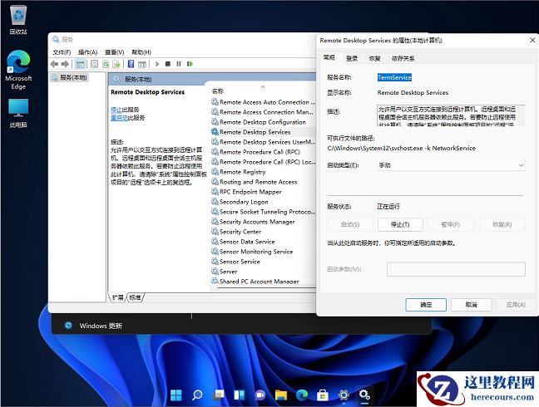This screenshot has width=539, height=407.
Task: Click the Export list toolbar icon
Action: click(x=116, y=64)
